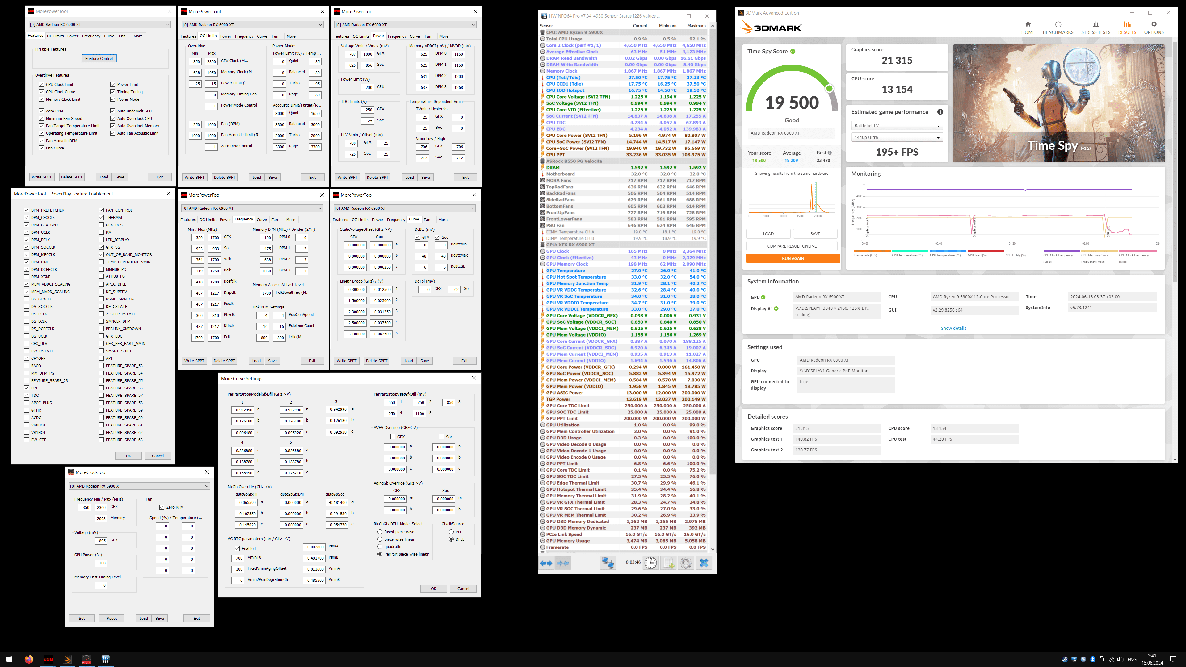Open 3DMark Stress Tests section

(x=1095, y=27)
